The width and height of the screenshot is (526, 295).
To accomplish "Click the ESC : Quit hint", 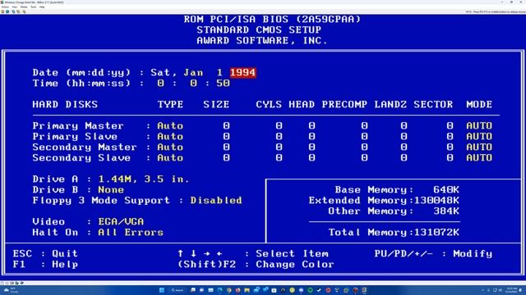I will point(45,253).
